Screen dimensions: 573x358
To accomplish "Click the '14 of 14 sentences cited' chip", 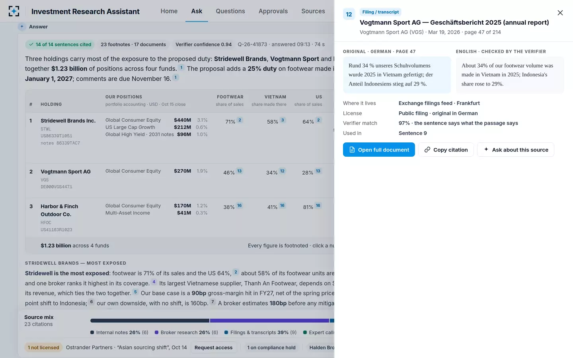I will 60,45.
